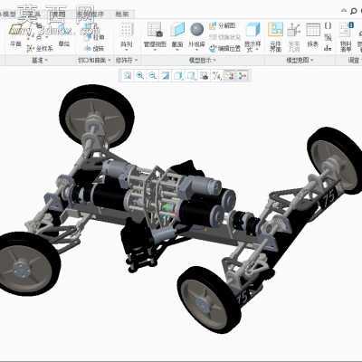This screenshot has width=362, height=362.
Task: Open the arrow under 外观库
Action: click(197, 50)
